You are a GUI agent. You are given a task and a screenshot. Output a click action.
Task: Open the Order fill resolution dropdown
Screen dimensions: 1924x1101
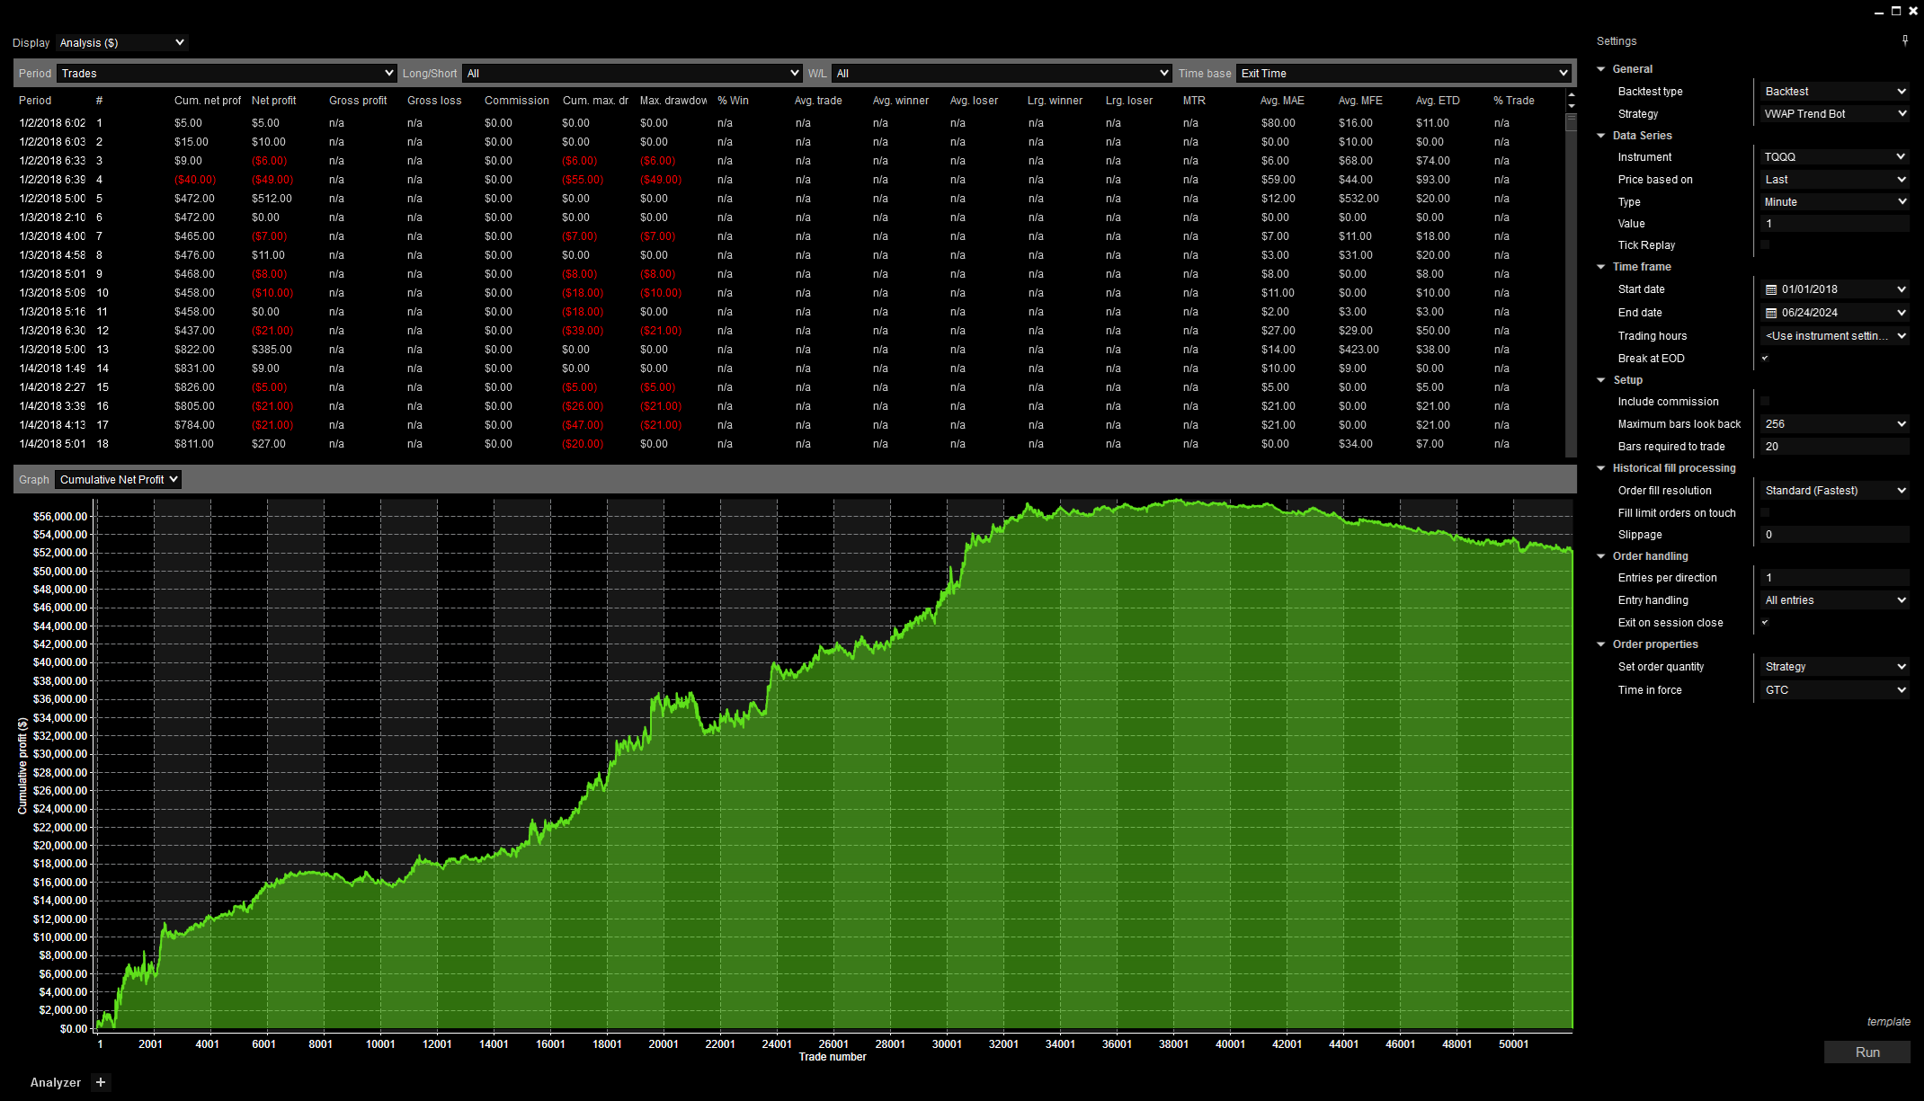point(1834,490)
